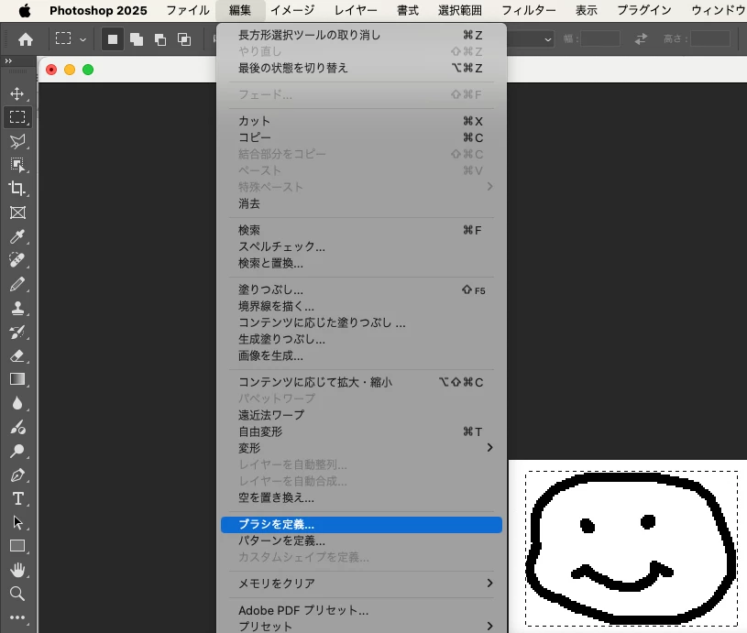Select the Move tool
This screenshot has height=633, width=747.
tap(17, 93)
